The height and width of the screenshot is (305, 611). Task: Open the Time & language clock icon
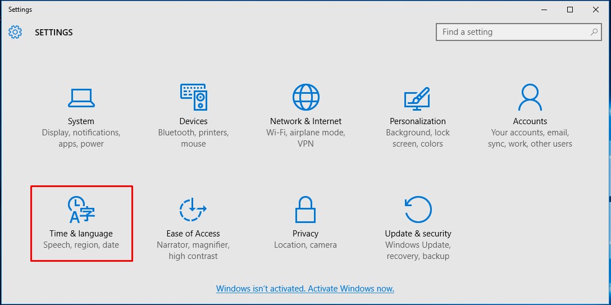click(81, 210)
